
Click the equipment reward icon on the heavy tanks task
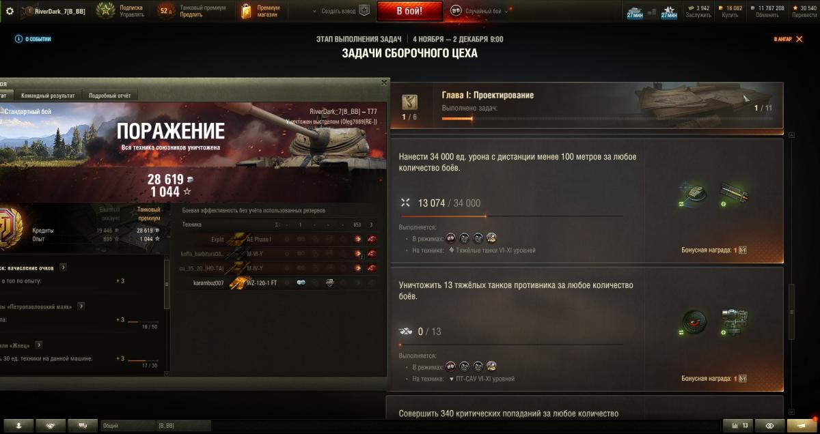pos(734,323)
